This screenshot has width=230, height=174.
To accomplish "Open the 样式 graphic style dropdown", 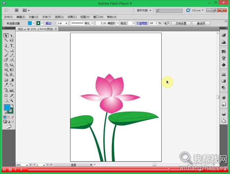I will pos(133,23).
